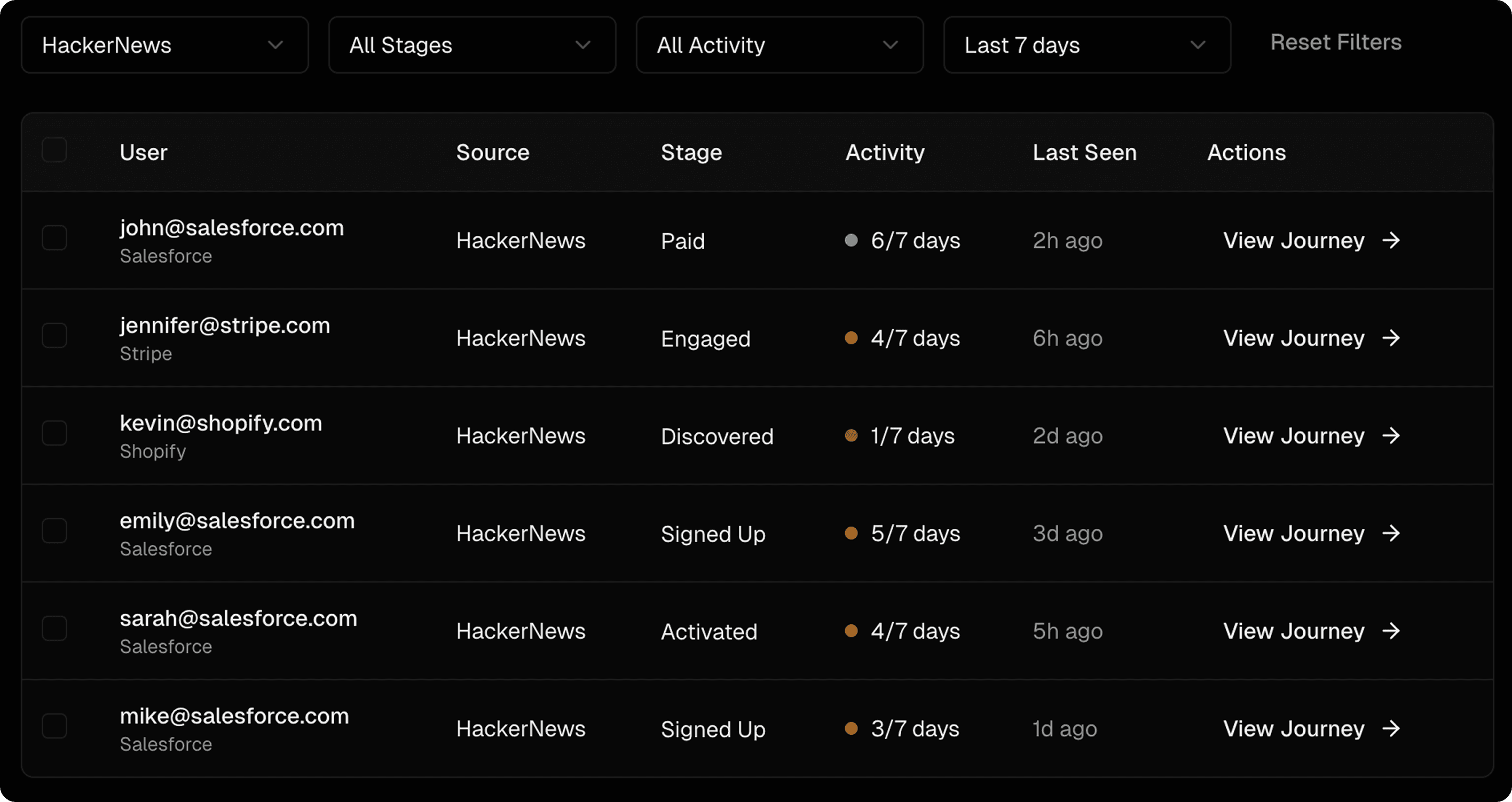Tick the select-all checkbox in table header
1512x802 pixels.
54,150
